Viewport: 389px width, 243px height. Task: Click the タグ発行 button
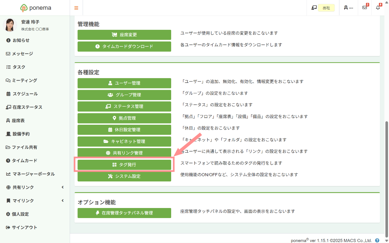pos(124,165)
